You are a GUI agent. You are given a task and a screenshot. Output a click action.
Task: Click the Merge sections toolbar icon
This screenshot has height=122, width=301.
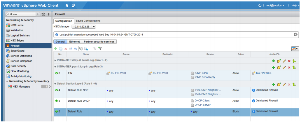click(81, 49)
